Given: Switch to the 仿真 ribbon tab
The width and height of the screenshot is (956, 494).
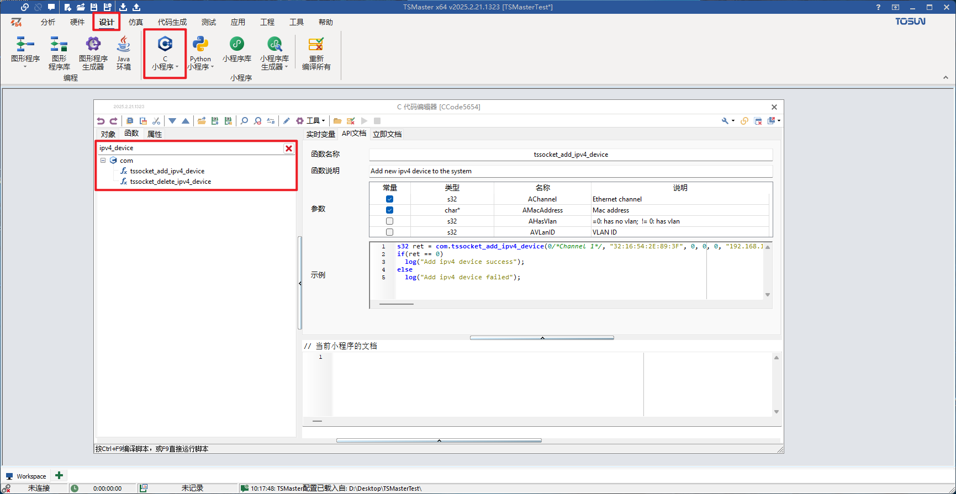Looking at the screenshot, I should pos(136,22).
